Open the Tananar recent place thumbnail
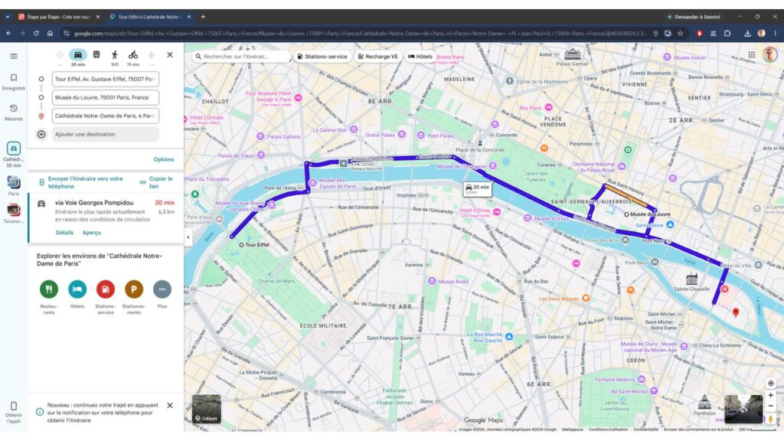 (x=14, y=210)
